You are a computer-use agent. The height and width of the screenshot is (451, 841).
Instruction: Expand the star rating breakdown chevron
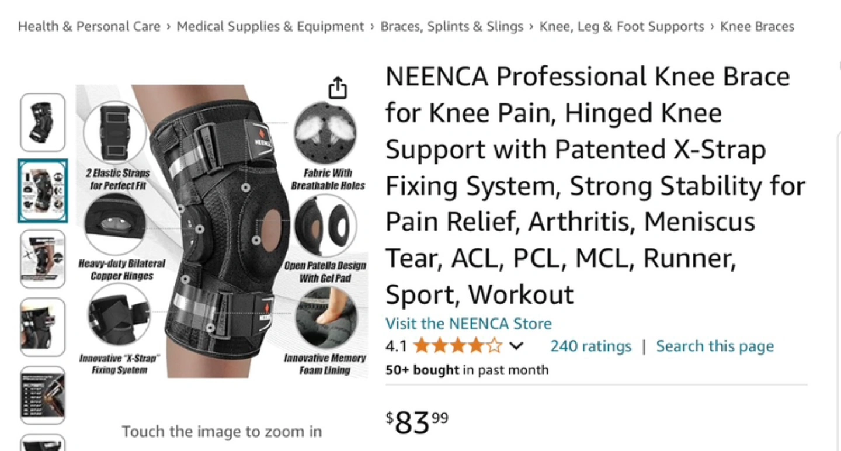(x=516, y=346)
